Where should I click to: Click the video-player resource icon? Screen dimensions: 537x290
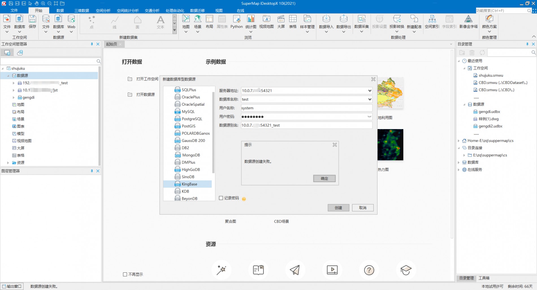pos(332,270)
